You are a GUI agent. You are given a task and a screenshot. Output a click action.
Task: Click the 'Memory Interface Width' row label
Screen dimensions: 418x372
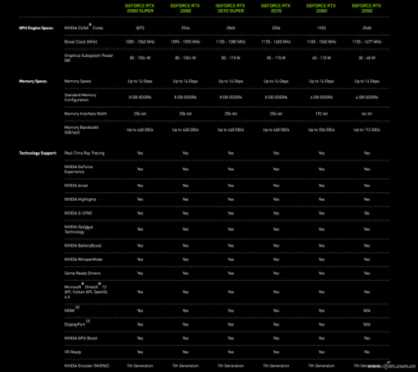85,114
